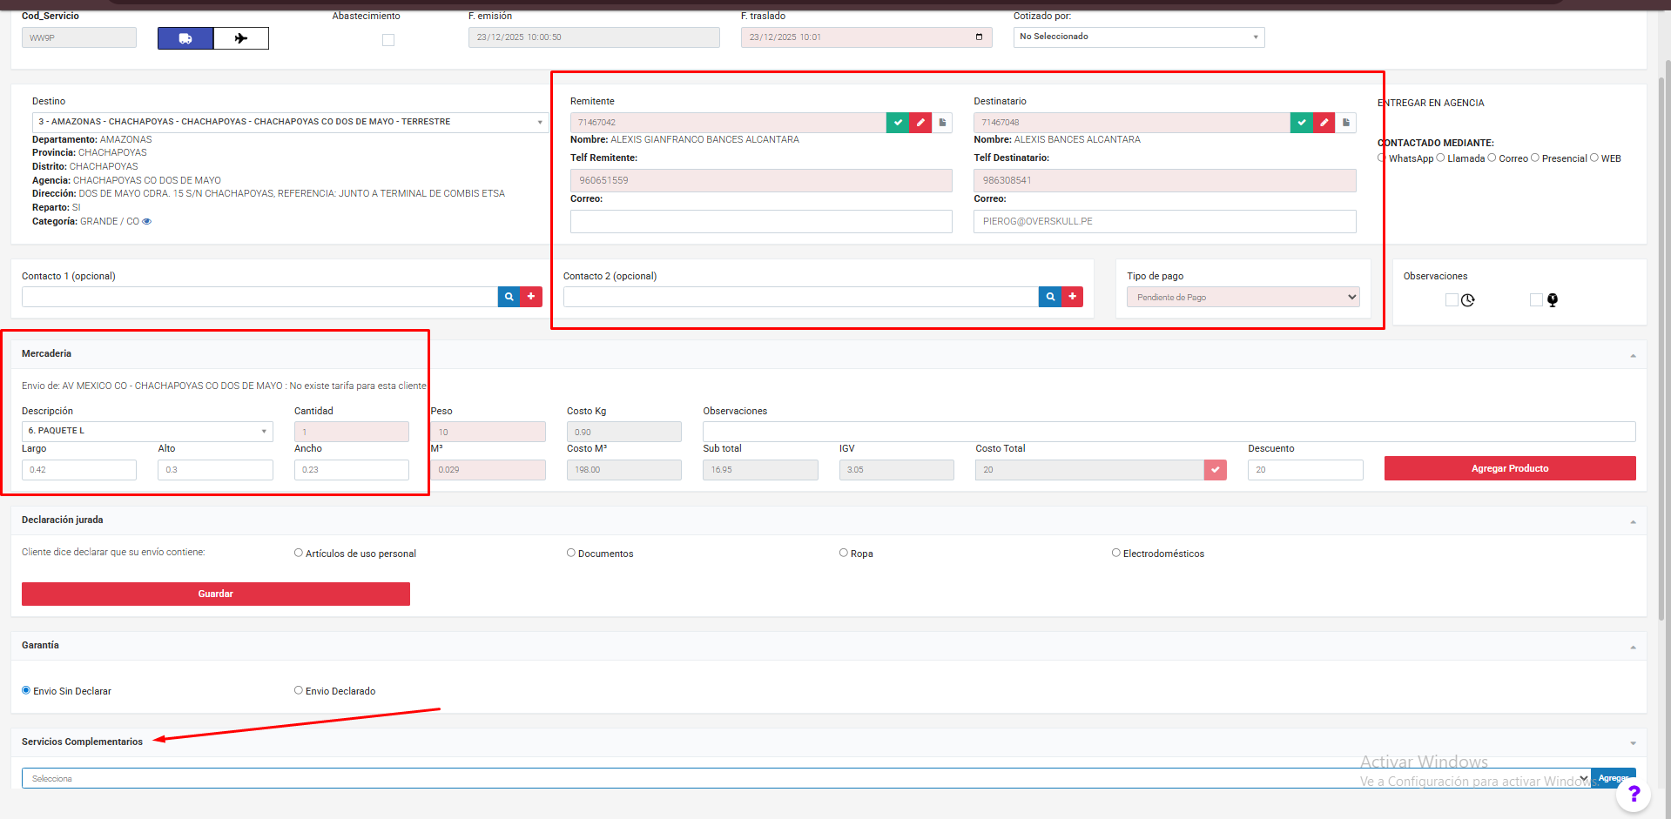Open the Tipo de pago dropdown
Screen dimensions: 1671x819
(1243, 298)
